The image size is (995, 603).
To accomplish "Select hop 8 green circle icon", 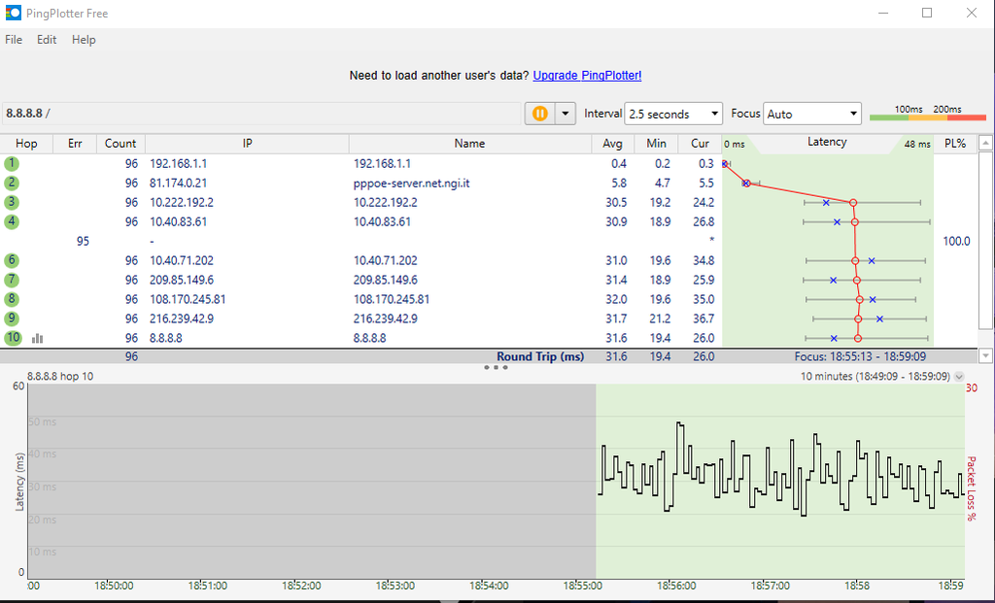I will tap(12, 299).
